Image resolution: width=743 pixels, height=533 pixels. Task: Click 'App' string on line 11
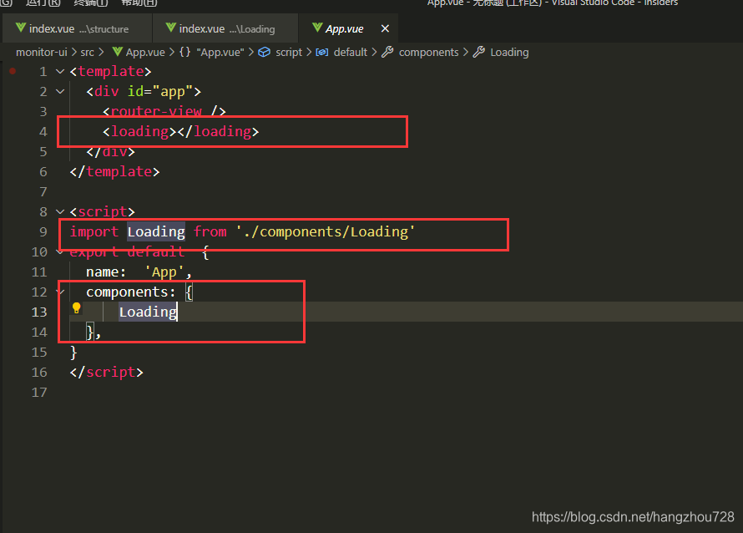(164, 272)
